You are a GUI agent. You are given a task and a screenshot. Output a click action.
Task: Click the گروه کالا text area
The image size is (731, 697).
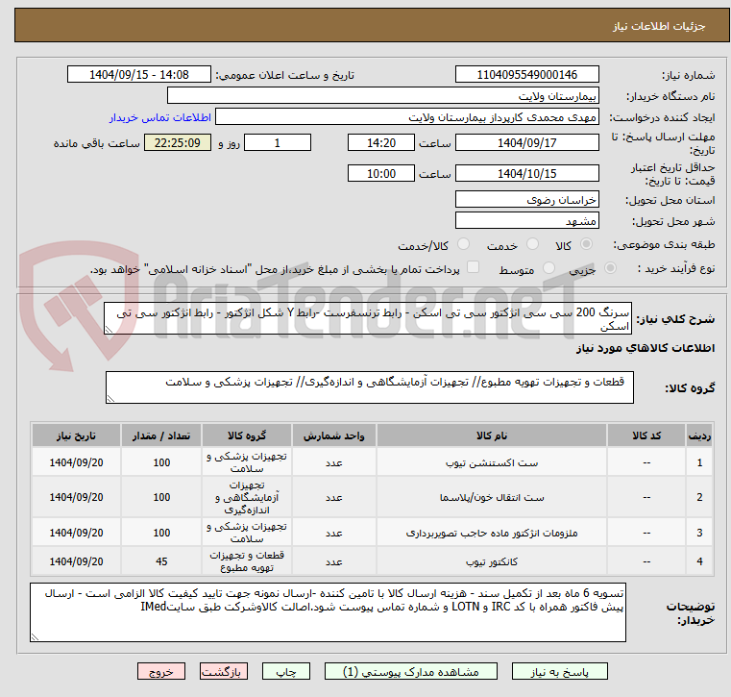[370, 387]
